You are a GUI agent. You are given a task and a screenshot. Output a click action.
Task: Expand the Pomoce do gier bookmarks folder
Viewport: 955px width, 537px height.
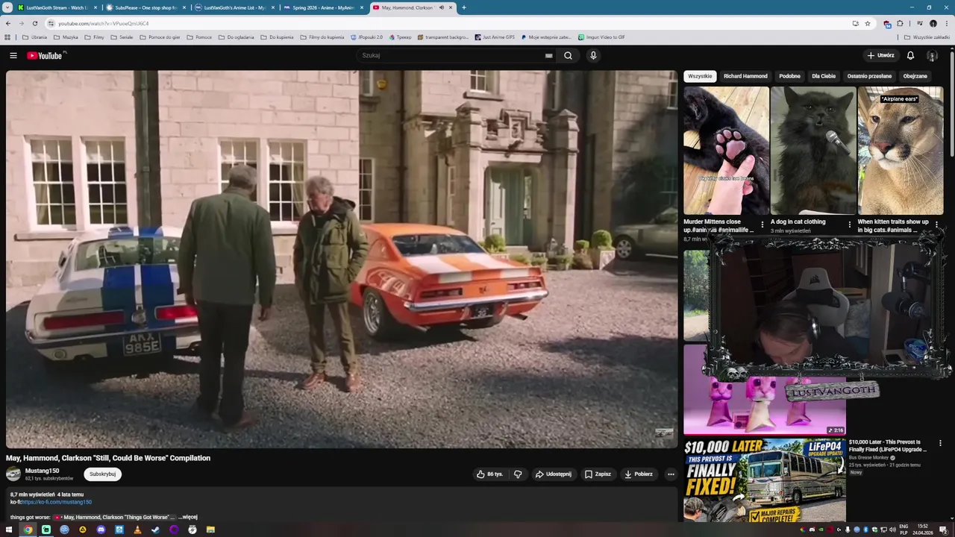pos(160,37)
